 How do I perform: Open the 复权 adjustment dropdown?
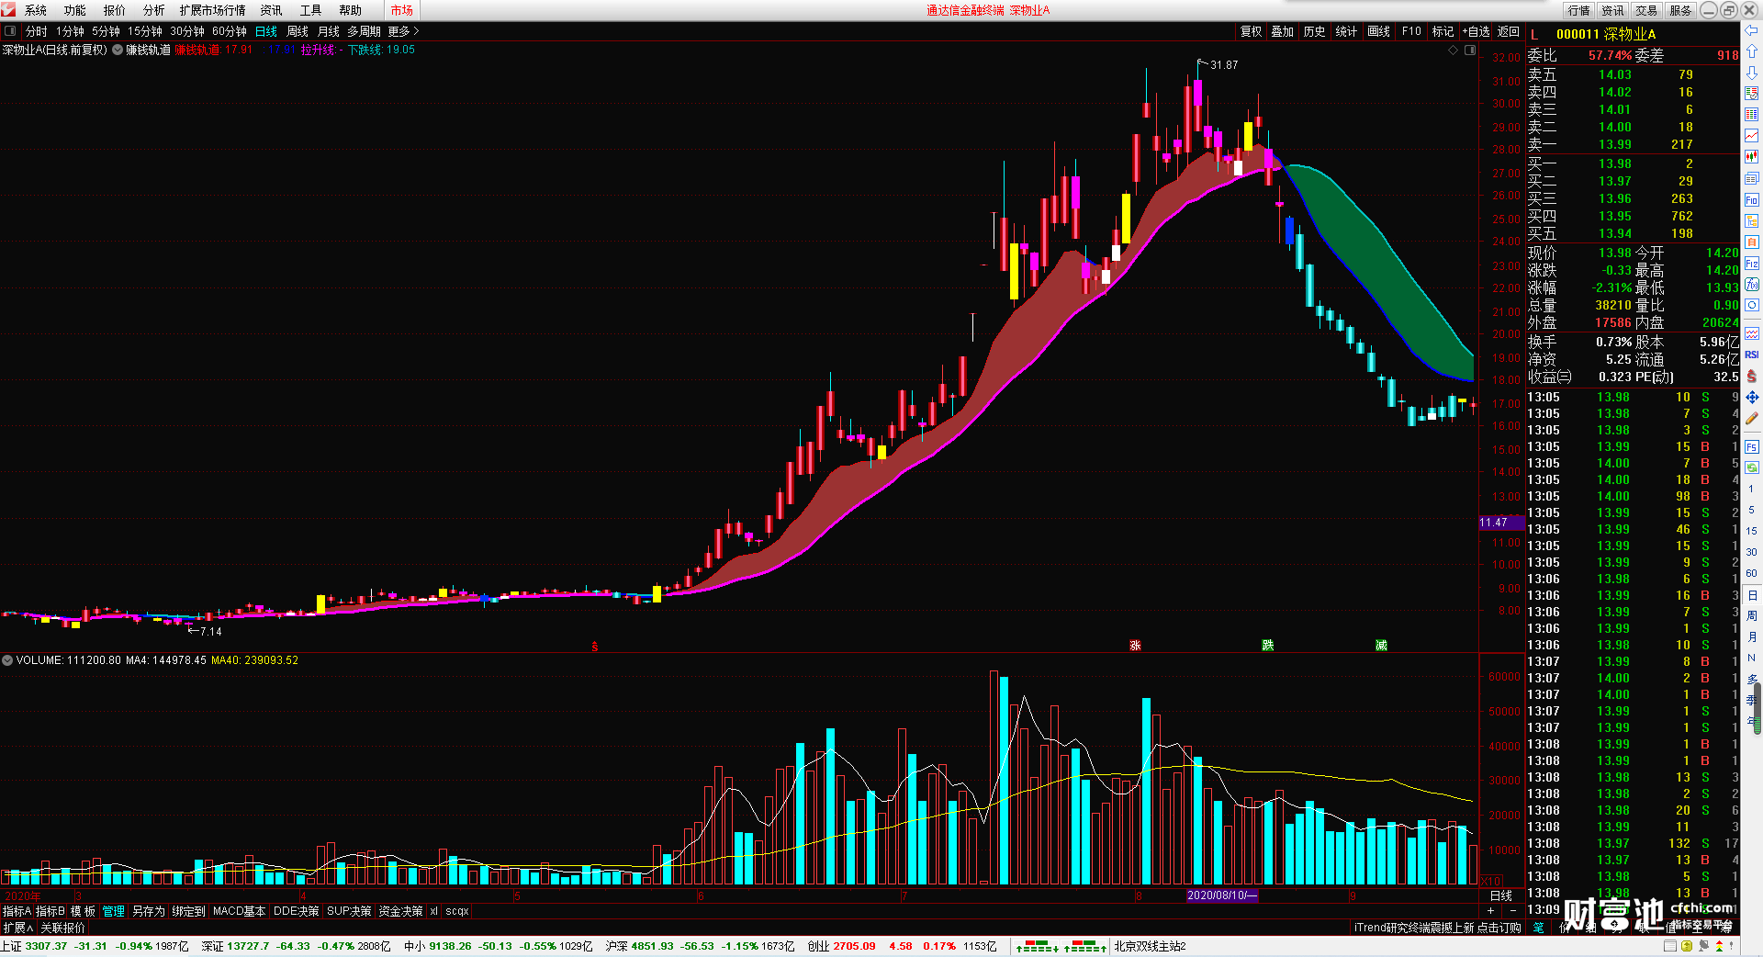1251,31
